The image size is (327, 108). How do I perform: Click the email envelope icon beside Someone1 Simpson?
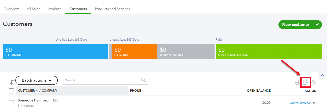(x=56, y=100)
